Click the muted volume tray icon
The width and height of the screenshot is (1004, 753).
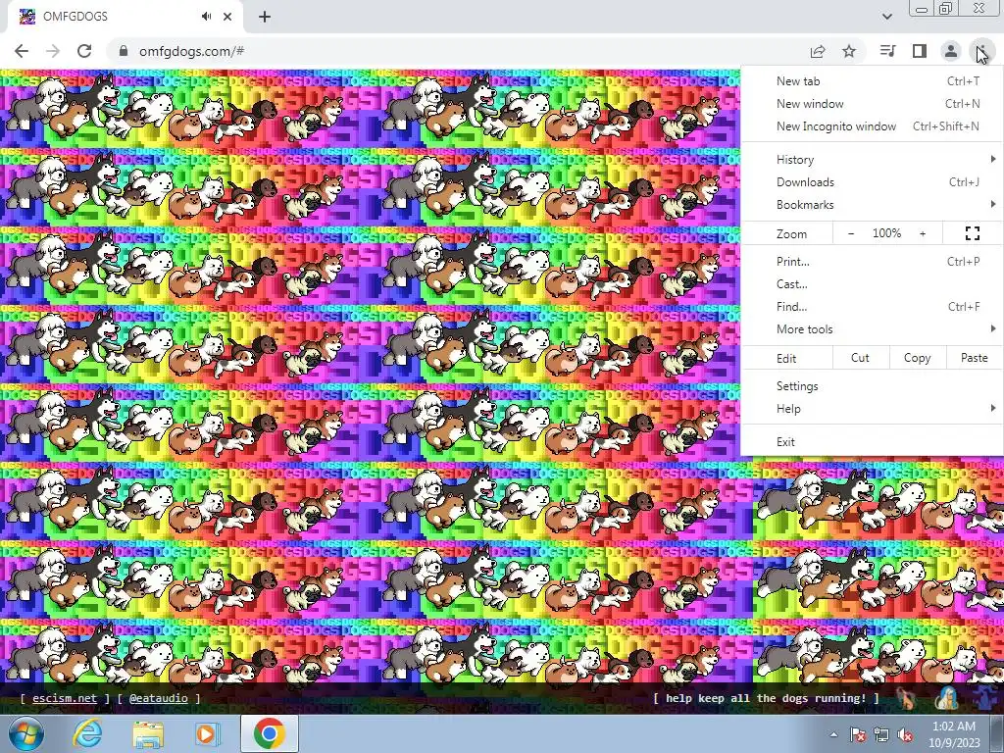[x=905, y=734]
